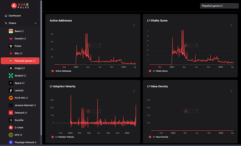Click the L1 Adoption Velocity chart title
Image resolution: width=241 pixels, height=146 pixels.
click(63, 86)
